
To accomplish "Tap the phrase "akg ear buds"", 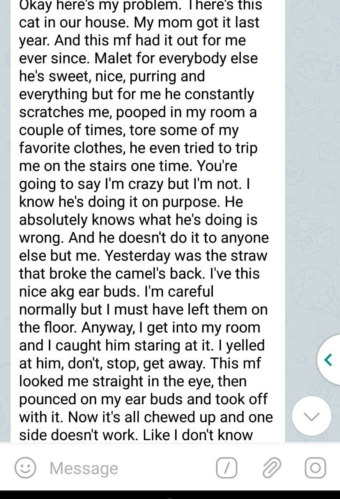I will pyautogui.click(x=95, y=292).
